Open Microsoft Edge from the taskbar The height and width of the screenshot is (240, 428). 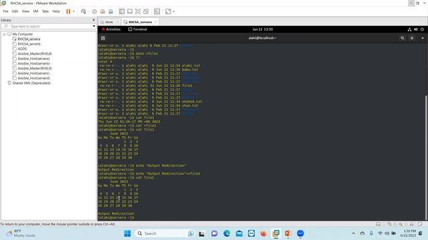227,233
